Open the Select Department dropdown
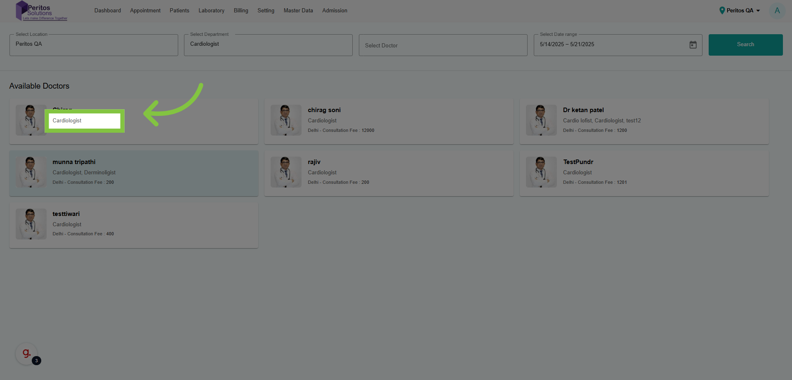Image resolution: width=792 pixels, height=380 pixels. [x=268, y=45]
